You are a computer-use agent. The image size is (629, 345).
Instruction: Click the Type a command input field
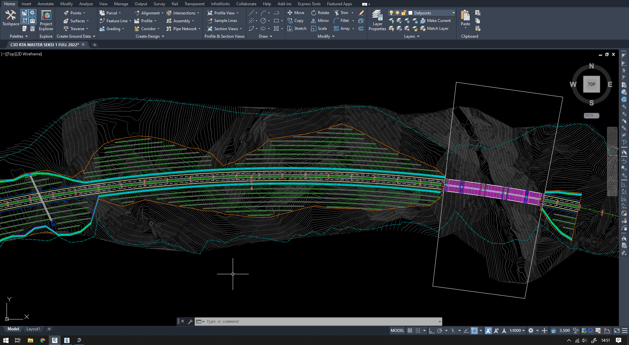(x=295, y=321)
